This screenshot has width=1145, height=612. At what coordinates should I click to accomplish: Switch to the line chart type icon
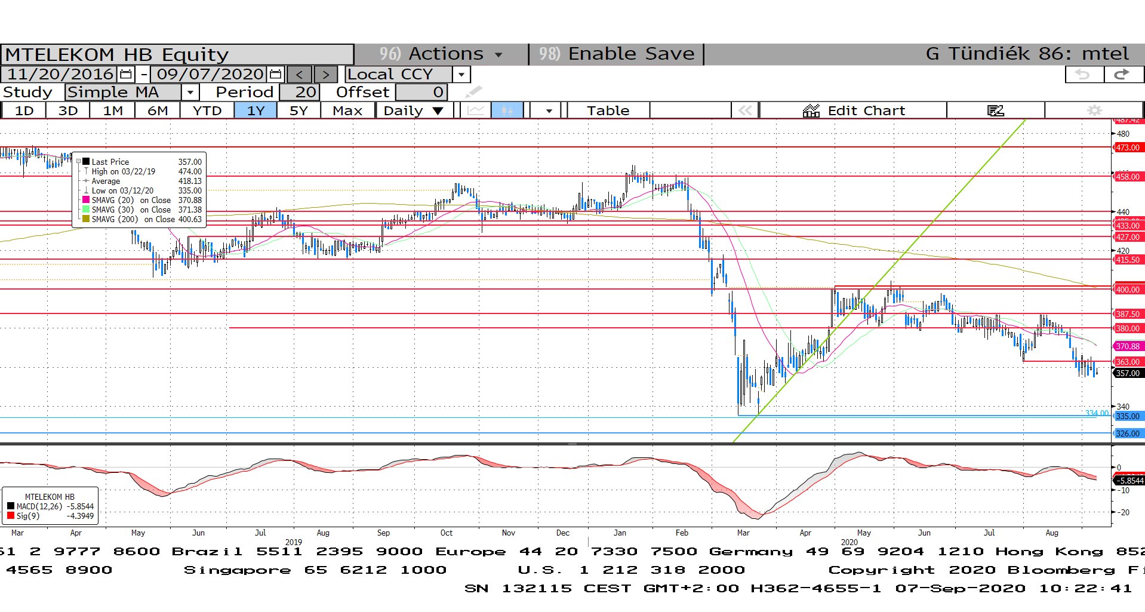(476, 110)
